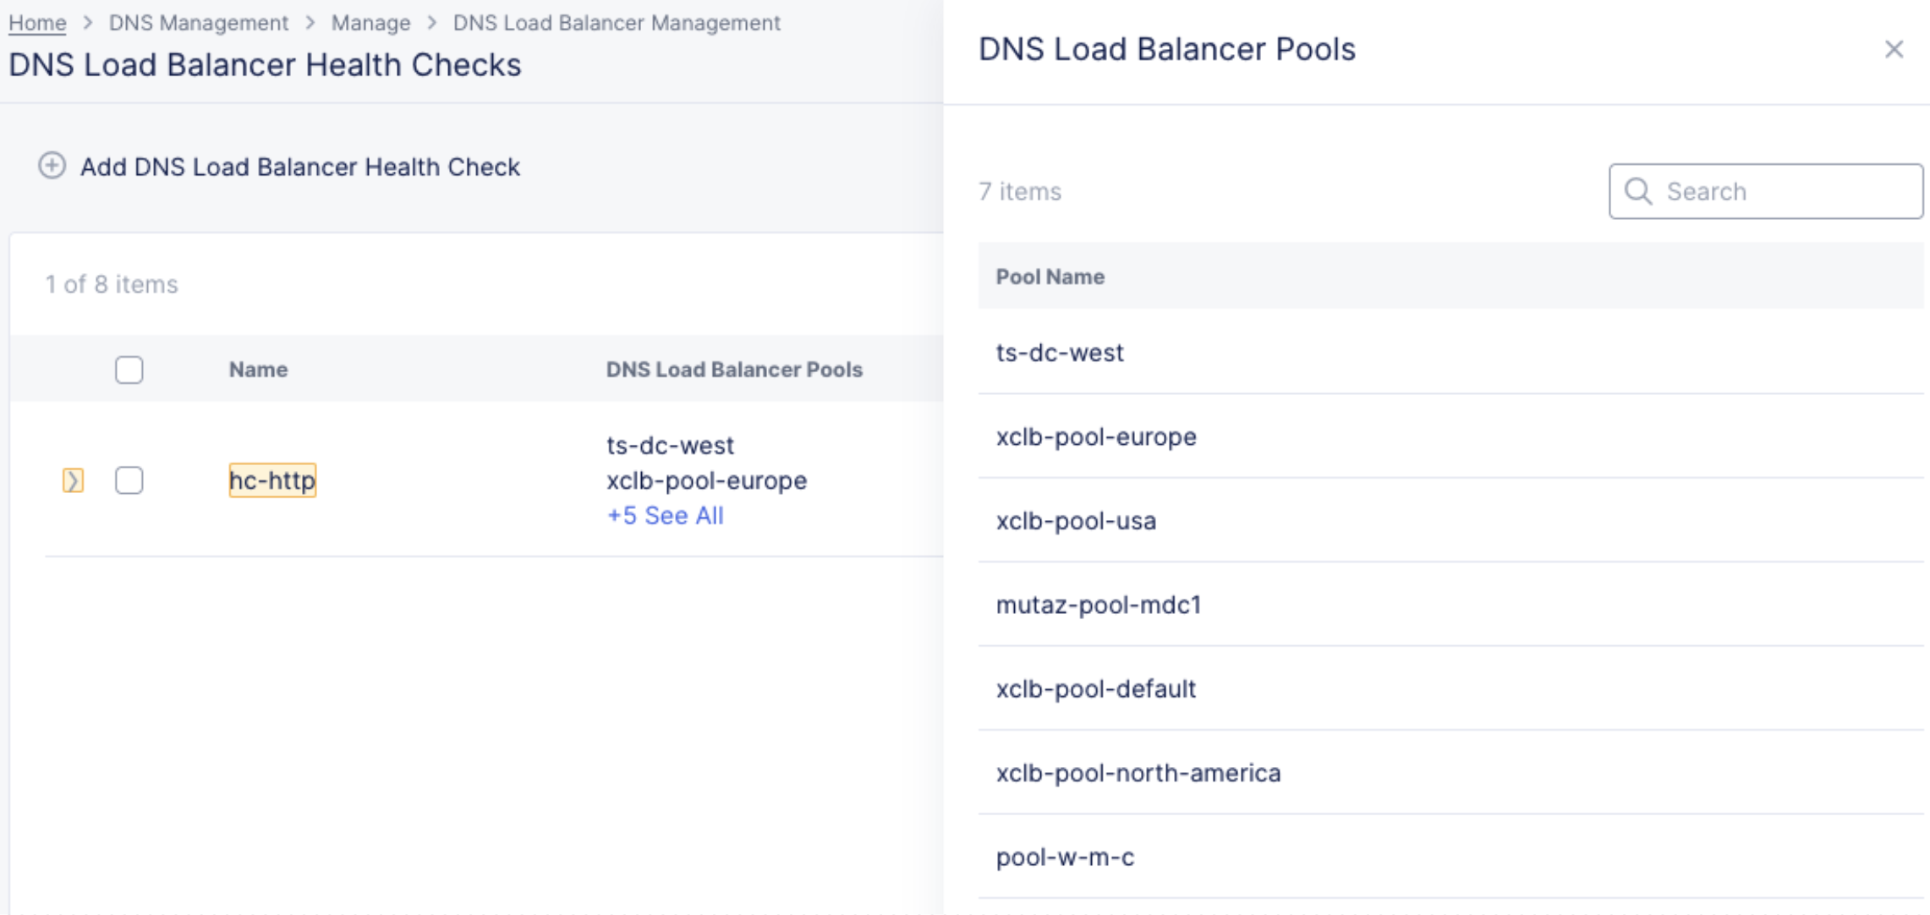The image size is (1930, 915).
Task: Select the ts-dc-west pool entry
Action: (x=1061, y=352)
